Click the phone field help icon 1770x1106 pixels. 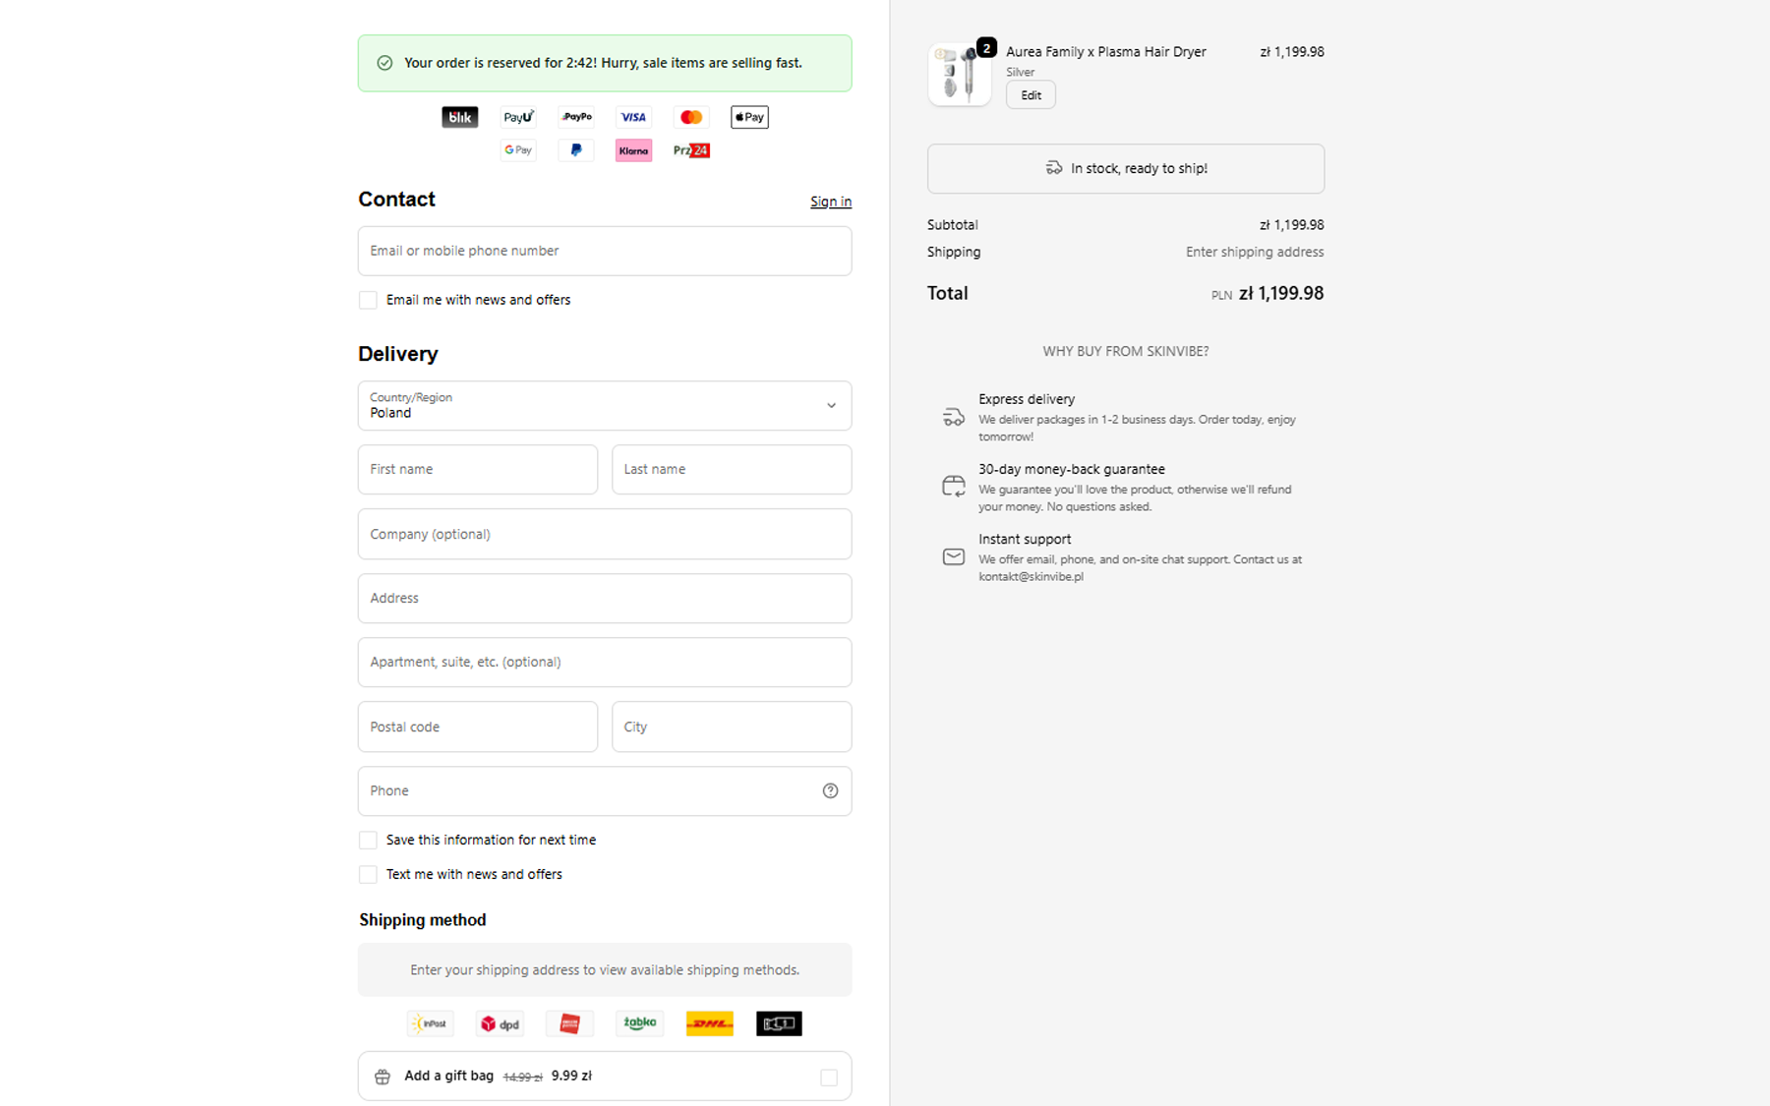pos(830,790)
